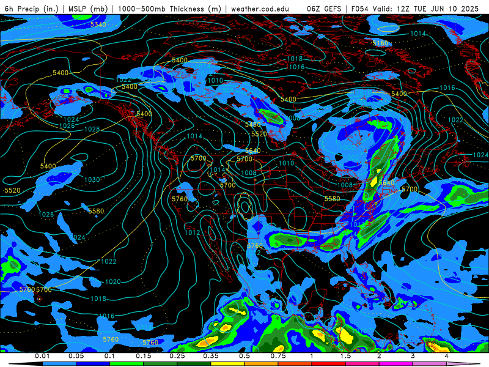Image resolution: width=489 pixels, height=367 pixels.
Task: Click the '1000-500mb Thickness (m)' header label
Action: tap(169, 9)
